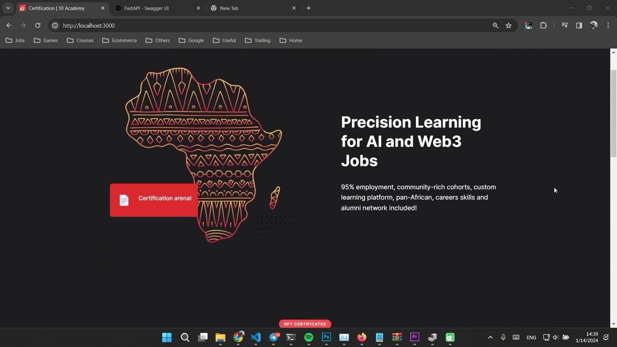The image size is (617, 347).
Task: Open the colorful extension in the toolbar
Action: pos(529,26)
